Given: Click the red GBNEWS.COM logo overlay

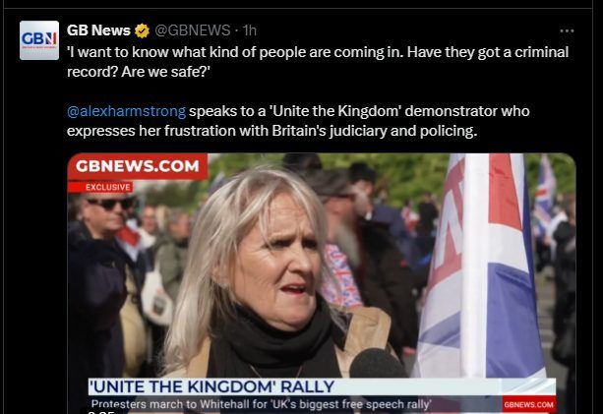Looking at the screenshot, I should (x=138, y=166).
